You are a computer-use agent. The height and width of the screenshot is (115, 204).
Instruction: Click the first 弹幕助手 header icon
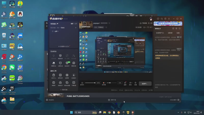tap(173, 28)
